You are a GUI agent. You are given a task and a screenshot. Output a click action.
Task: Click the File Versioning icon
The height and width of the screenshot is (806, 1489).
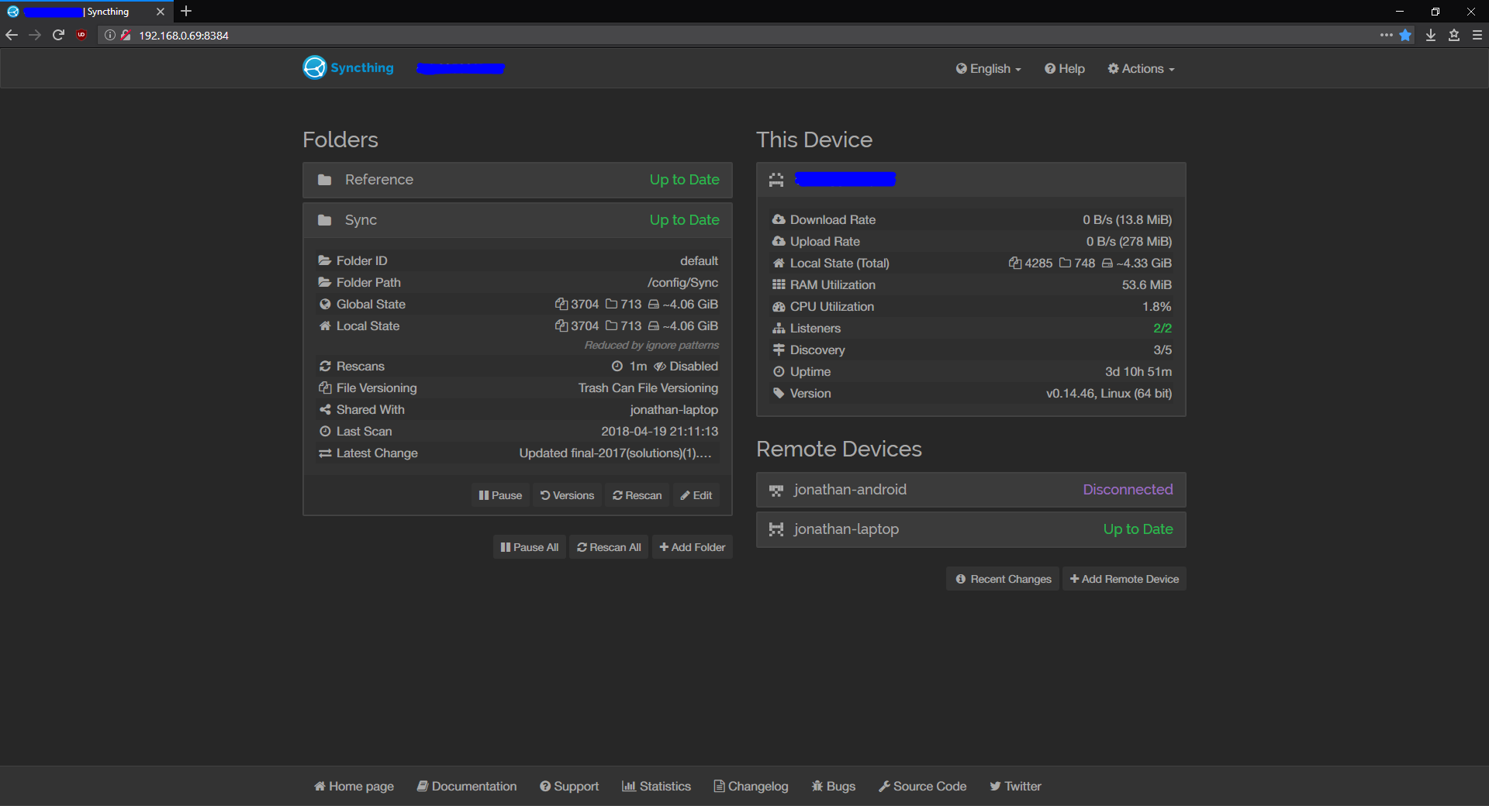[x=325, y=388]
